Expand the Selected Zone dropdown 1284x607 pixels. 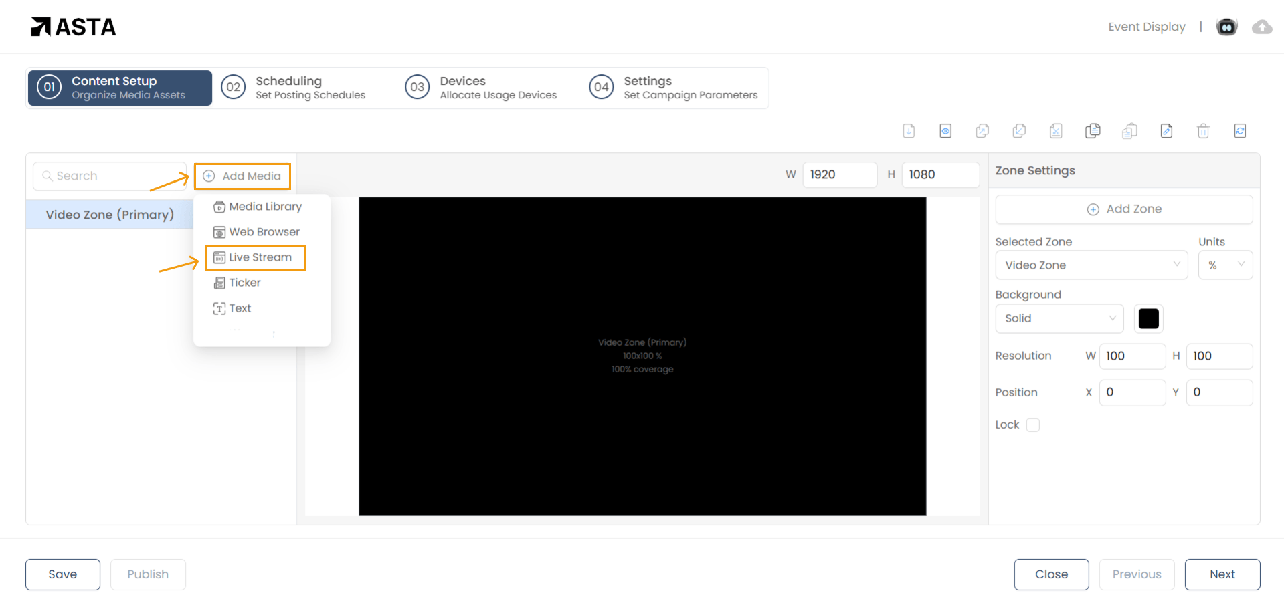tap(1091, 265)
